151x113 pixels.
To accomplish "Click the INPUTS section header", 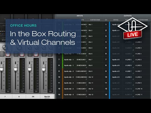I will point(80,16).
